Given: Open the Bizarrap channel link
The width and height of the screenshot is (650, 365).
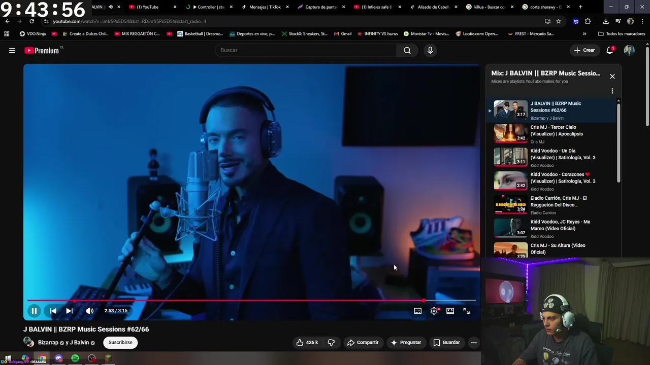Looking at the screenshot, I should [x=48, y=343].
